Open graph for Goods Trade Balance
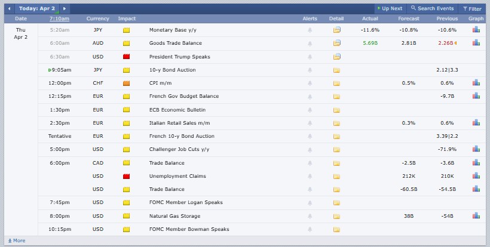 point(476,43)
